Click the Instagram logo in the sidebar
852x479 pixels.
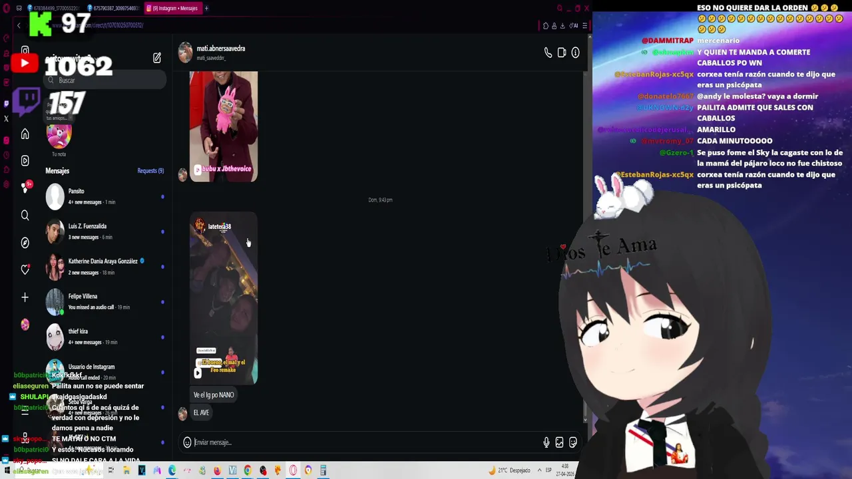(x=25, y=51)
